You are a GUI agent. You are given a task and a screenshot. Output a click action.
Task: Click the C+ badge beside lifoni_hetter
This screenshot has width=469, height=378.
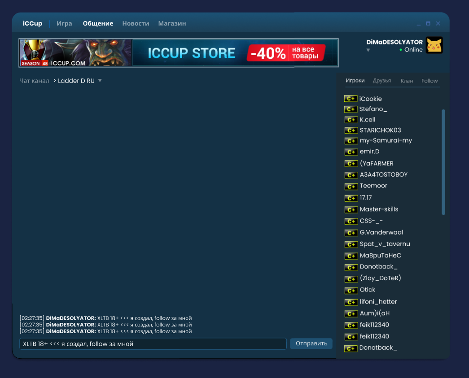click(351, 302)
